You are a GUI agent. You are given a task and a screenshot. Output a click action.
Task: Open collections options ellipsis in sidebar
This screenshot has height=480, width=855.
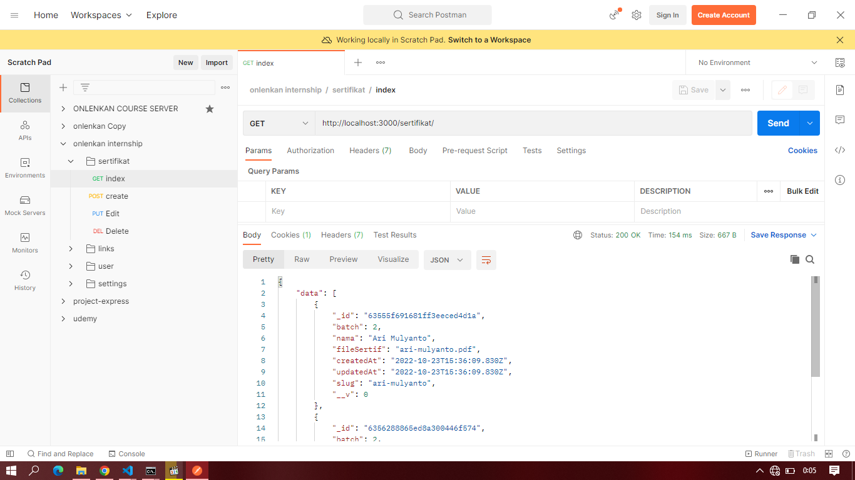pyautogui.click(x=225, y=87)
